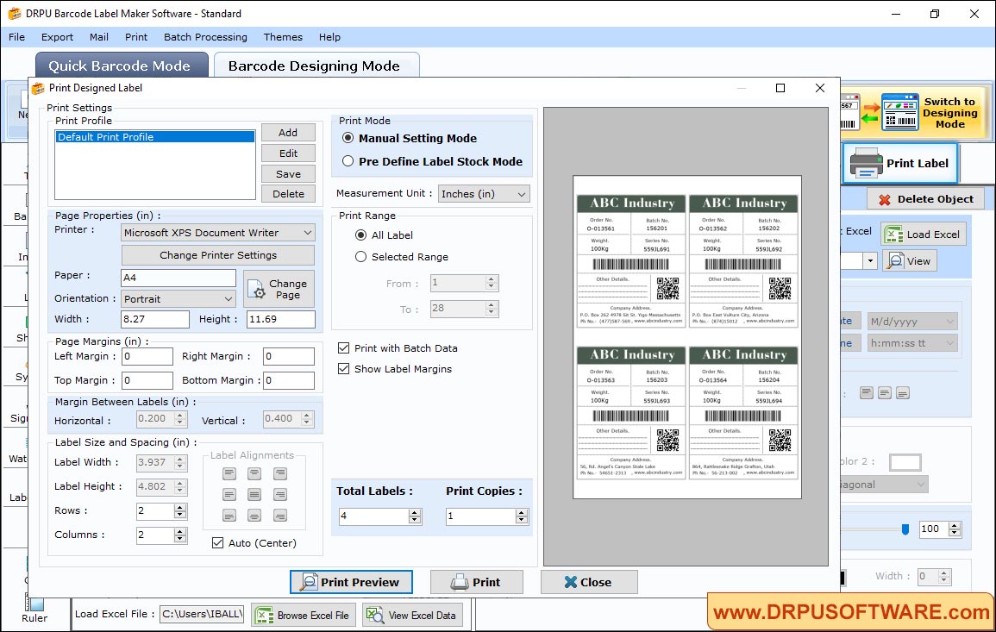Click Switch to Designing Mode icon
This screenshot has width=996, height=632.
pos(899,112)
